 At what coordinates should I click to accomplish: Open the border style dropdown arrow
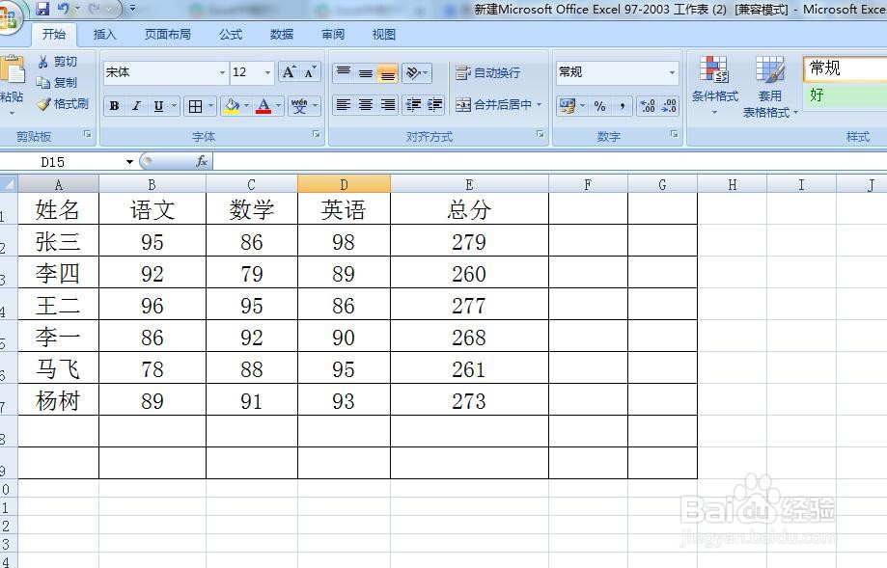coord(209,106)
